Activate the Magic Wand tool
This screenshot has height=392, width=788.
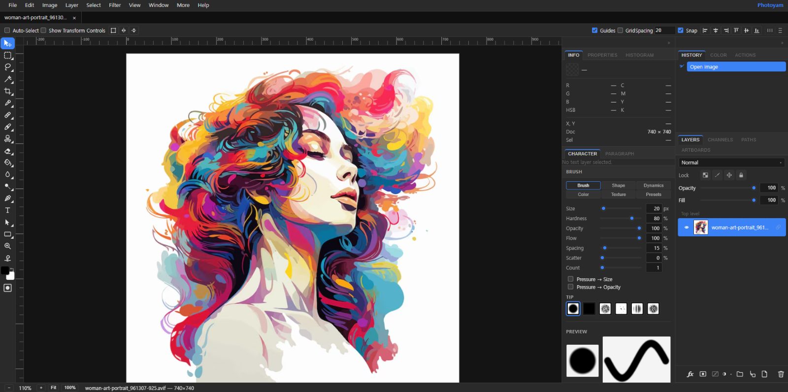pyautogui.click(x=7, y=79)
